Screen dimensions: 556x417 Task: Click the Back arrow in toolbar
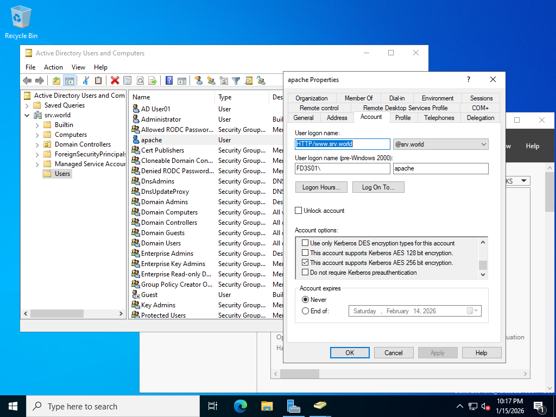(x=27, y=80)
